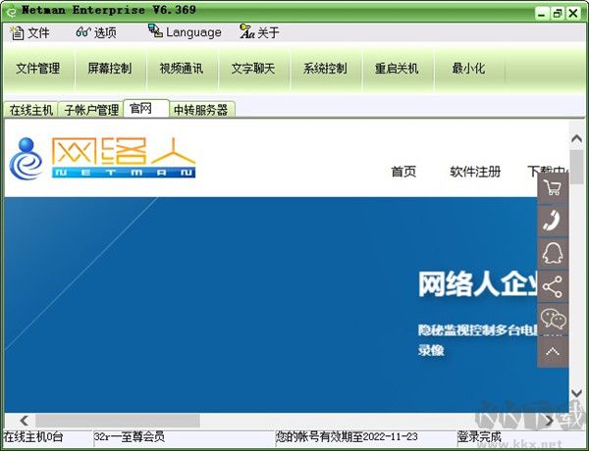The height and width of the screenshot is (451, 589).
Task: Click the 您的帐号有效期至2022-11-23 status text
Action: [347, 436]
